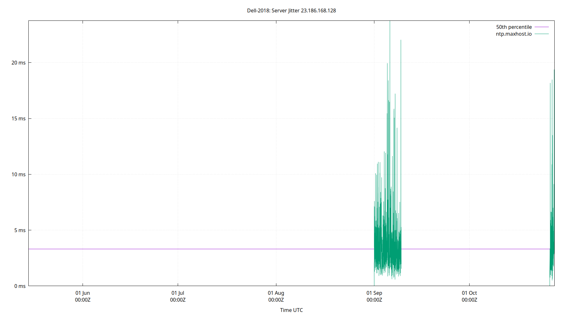Click the purple median line in the plot
Image resolution: width=583 pixels, height=315 pixels.
click(x=189, y=249)
